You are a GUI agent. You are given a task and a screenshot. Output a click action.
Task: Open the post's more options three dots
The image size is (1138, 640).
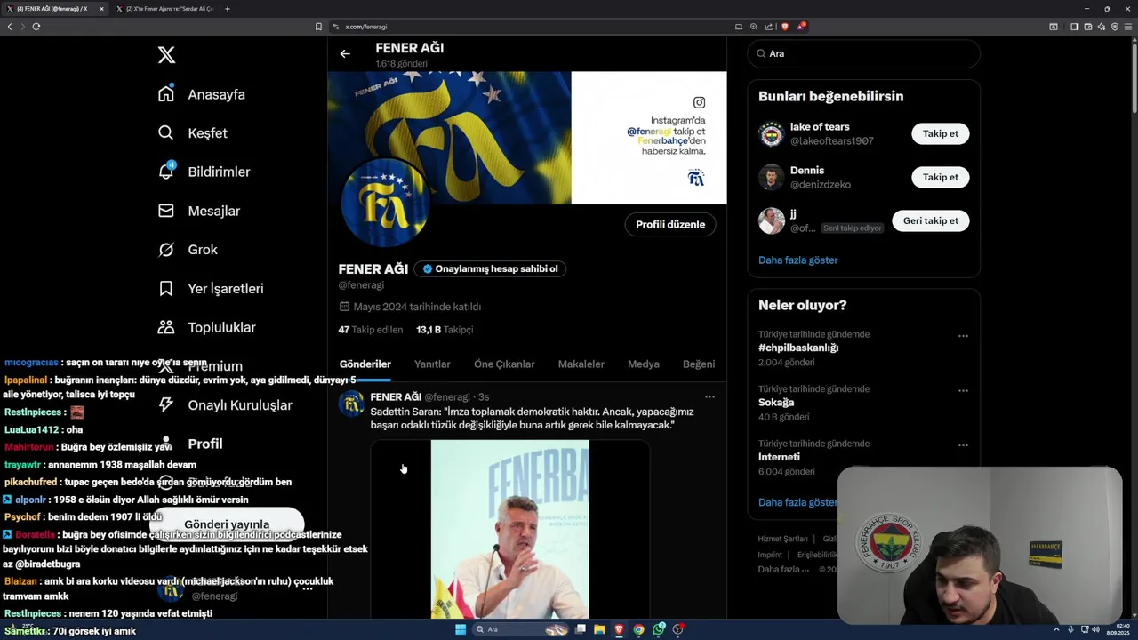point(709,396)
